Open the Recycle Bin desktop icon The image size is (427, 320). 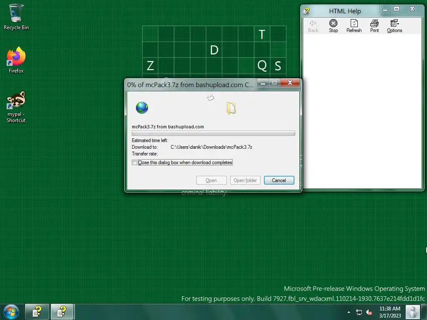click(x=16, y=17)
